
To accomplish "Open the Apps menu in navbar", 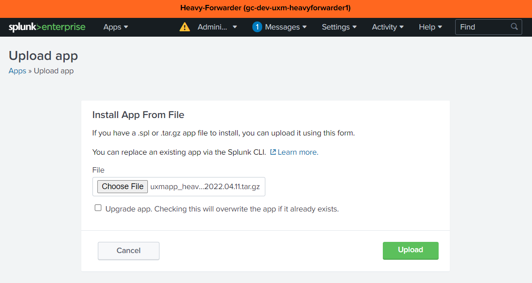I will click(116, 27).
